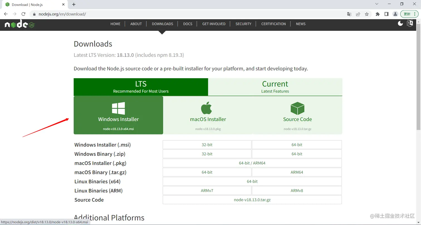
Task: Open the NEWS menu item
Action: pos(301,24)
